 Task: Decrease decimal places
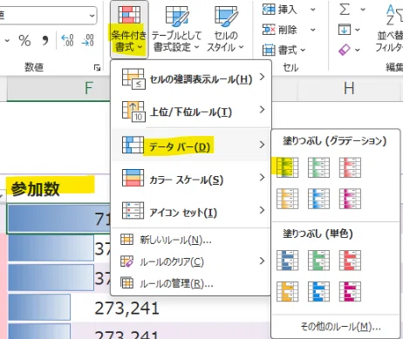point(88,40)
